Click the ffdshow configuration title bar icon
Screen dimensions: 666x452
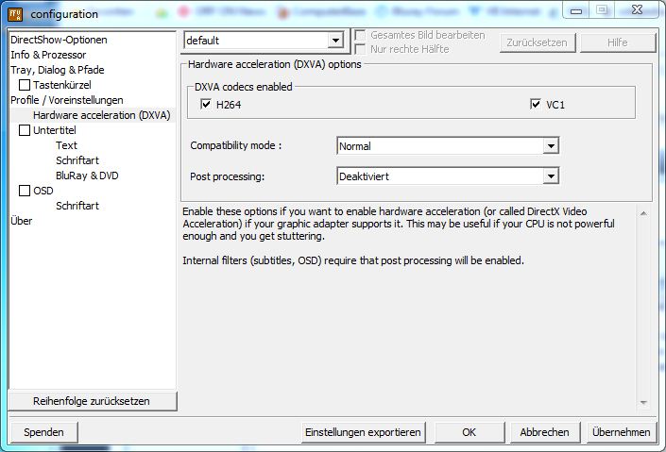[15, 14]
